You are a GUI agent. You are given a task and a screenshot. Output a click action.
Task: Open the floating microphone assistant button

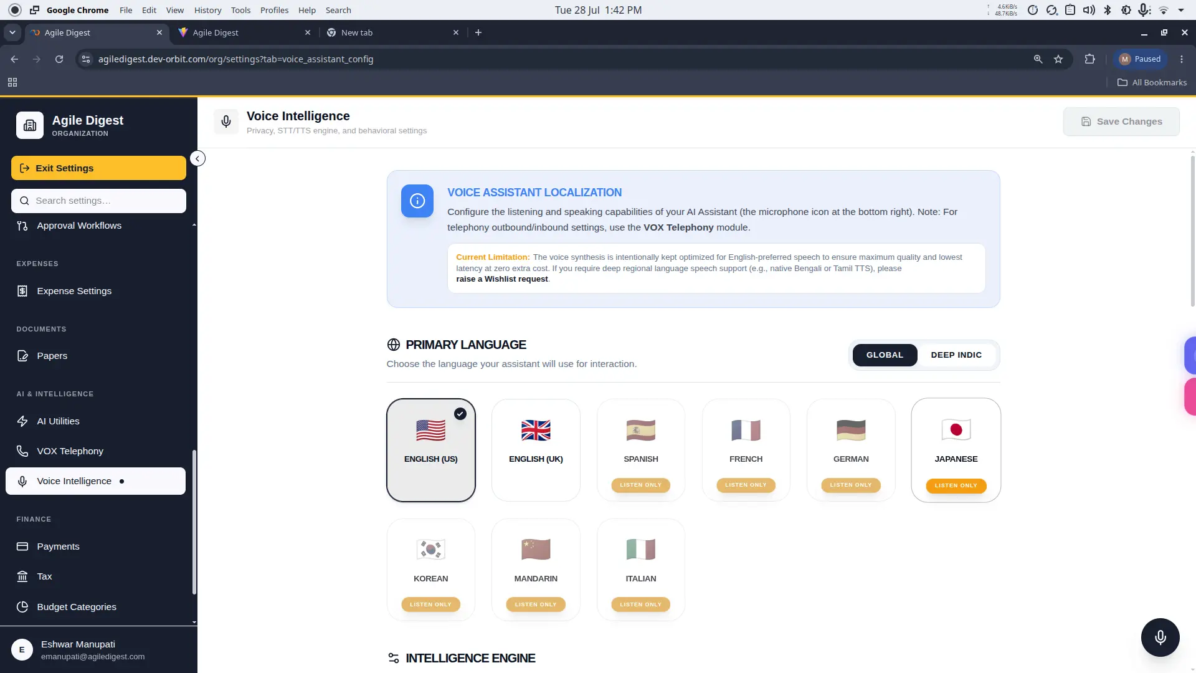(1160, 637)
